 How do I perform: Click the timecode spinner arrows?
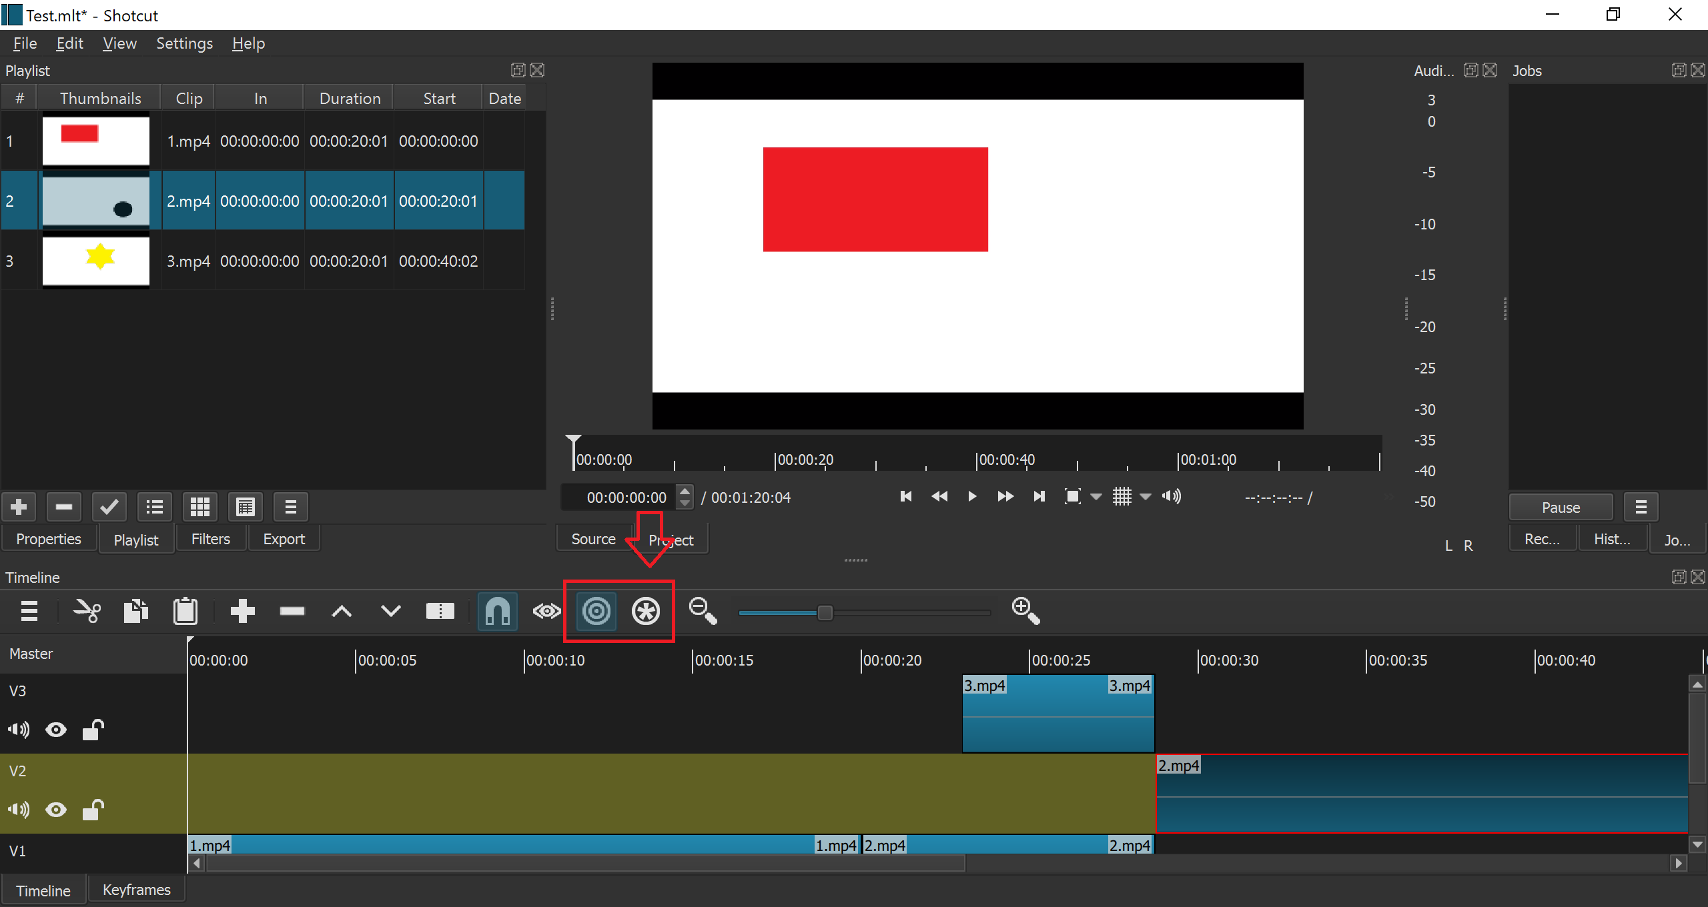[x=685, y=497]
